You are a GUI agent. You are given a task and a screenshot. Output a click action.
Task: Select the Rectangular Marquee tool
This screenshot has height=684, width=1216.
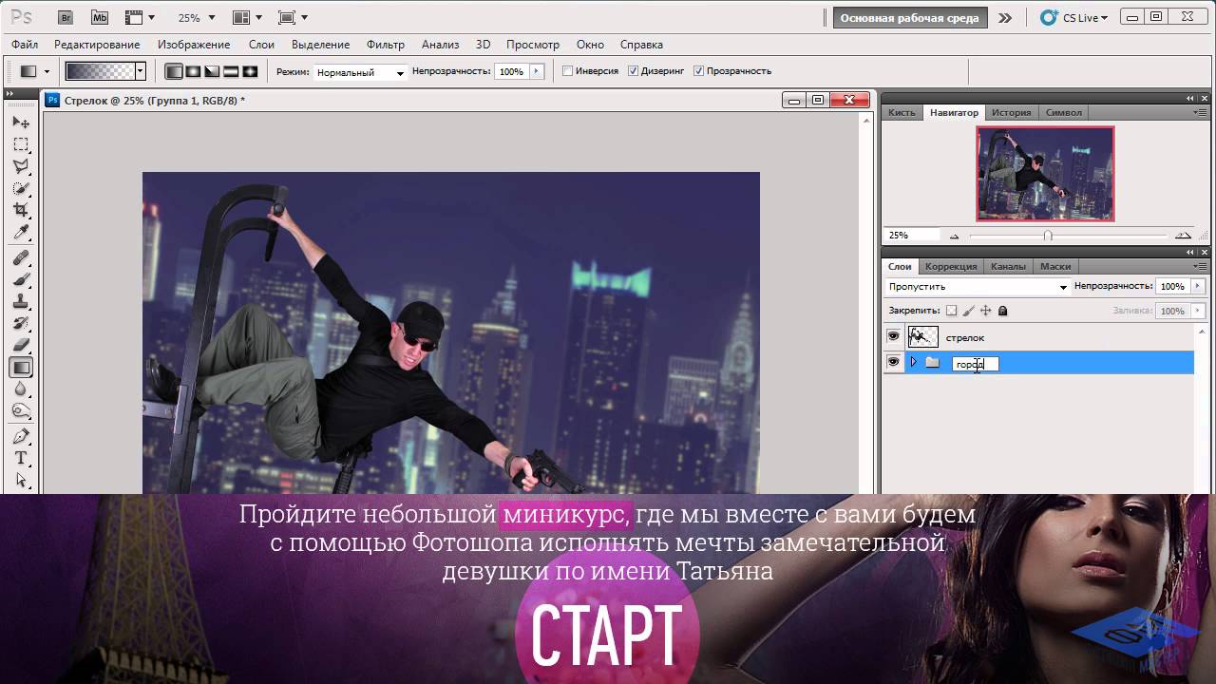click(20, 144)
